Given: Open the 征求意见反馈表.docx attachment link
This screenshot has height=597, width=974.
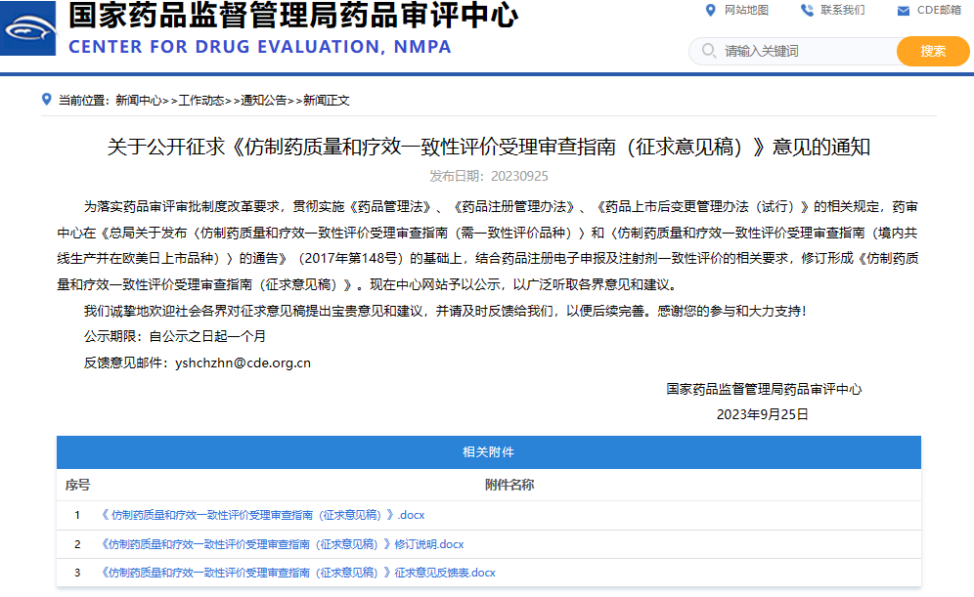Looking at the screenshot, I should coord(295,573).
